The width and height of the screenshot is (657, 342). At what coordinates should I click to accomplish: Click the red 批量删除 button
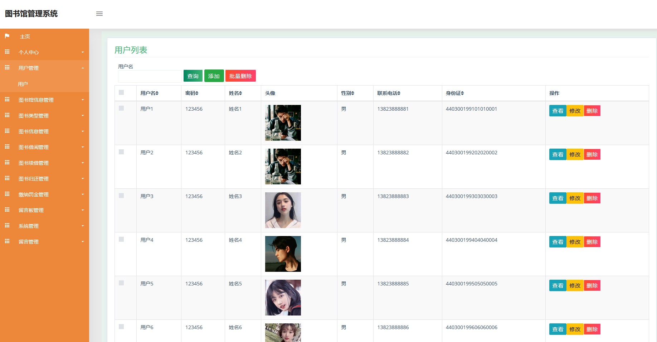click(x=240, y=76)
